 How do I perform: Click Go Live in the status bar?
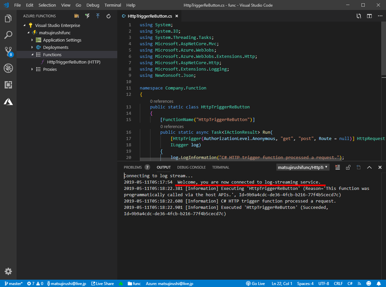point(255,283)
